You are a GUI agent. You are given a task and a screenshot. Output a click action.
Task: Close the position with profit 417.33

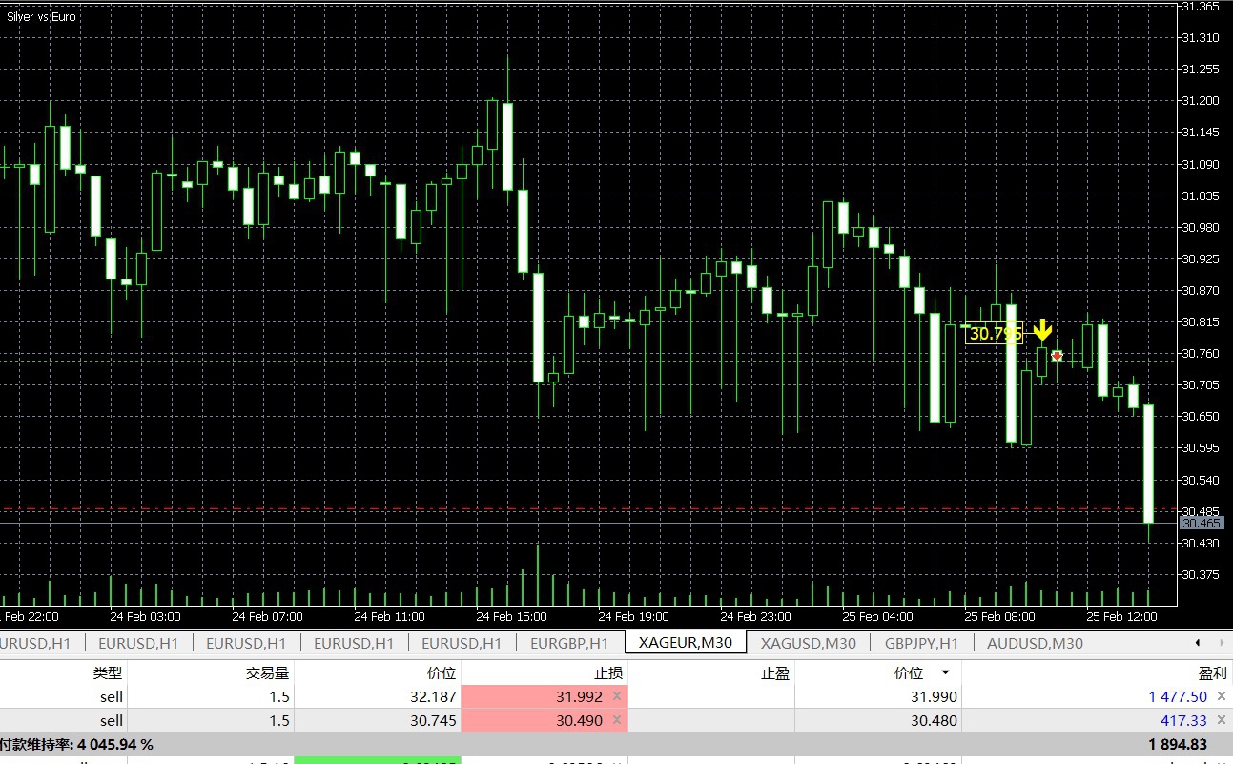(1222, 721)
